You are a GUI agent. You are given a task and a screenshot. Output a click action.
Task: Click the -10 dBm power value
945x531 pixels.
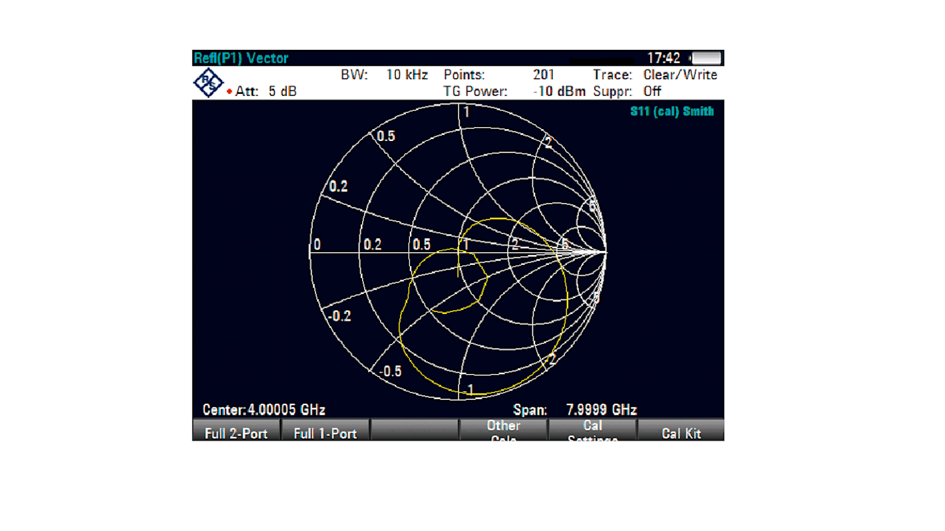pyautogui.click(x=560, y=92)
